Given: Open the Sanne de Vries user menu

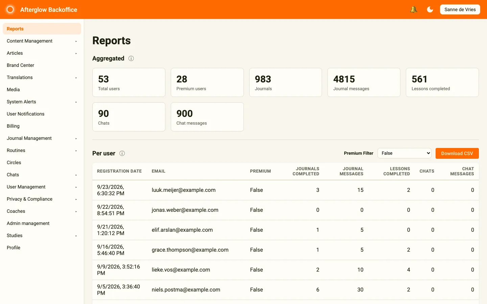Looking at the screenshot, I should pyautogui.click(x=460, y=9).
